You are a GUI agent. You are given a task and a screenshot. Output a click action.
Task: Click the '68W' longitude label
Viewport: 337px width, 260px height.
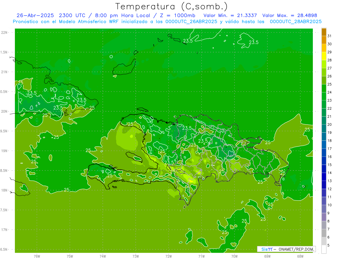[300, 256]
